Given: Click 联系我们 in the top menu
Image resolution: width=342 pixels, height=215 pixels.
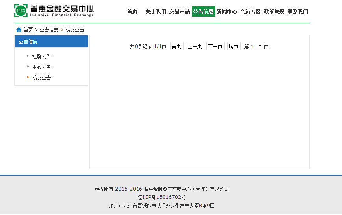Looking at the screenshot, I should [x=298, y=11].
